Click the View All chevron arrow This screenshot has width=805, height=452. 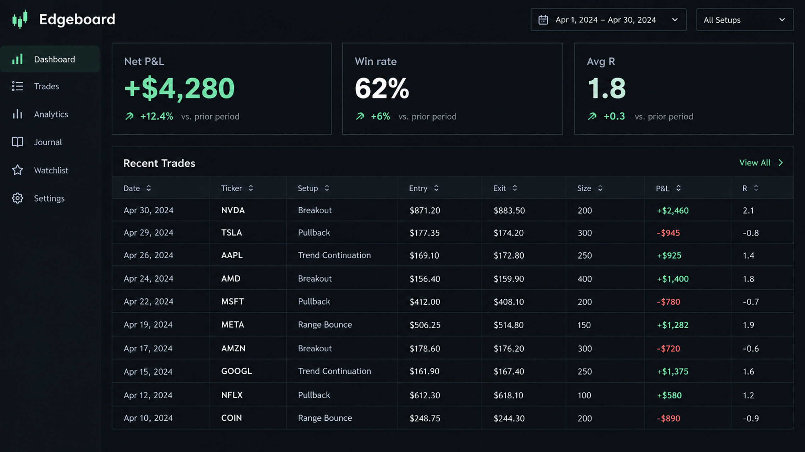coord(781,163)
